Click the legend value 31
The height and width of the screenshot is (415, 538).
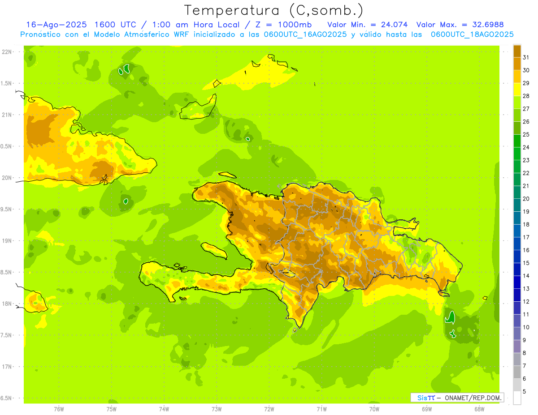[526, 57]
